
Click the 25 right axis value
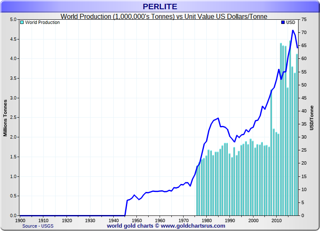click(304, 150)
